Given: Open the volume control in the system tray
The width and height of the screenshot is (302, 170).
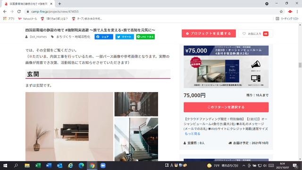Looking at the screenshot, I should [265, 166].
